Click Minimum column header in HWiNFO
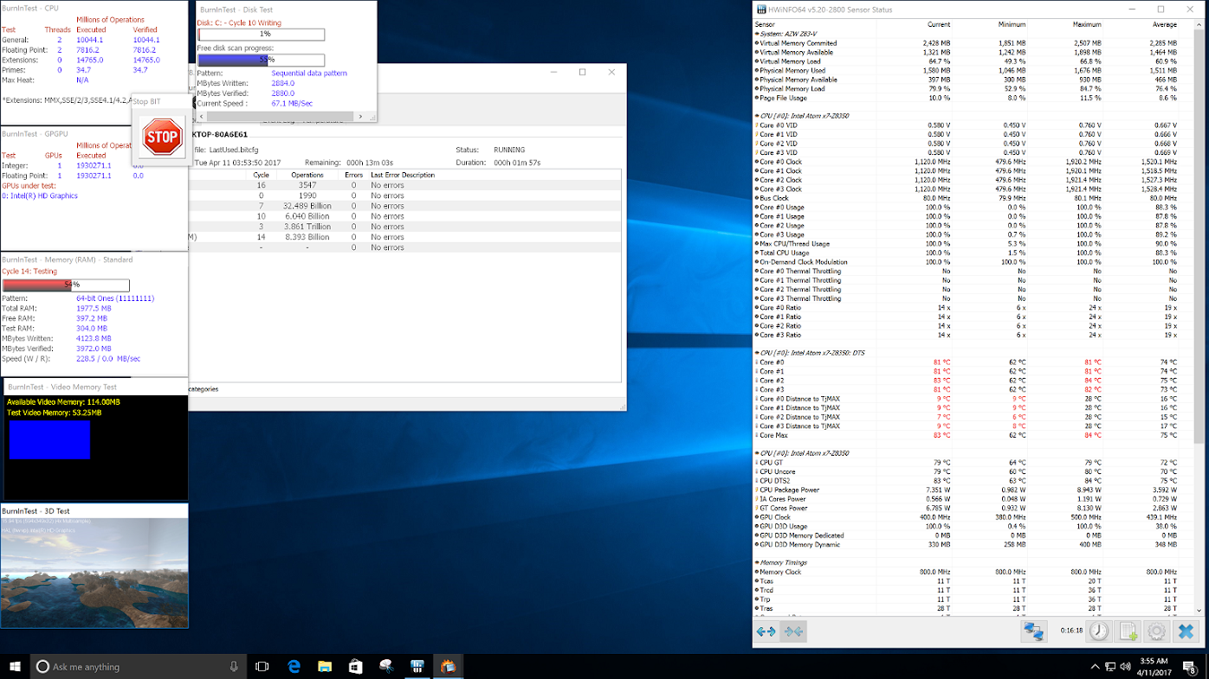The width and height of the screenshot is (1209, 679). pos(1012,24)
